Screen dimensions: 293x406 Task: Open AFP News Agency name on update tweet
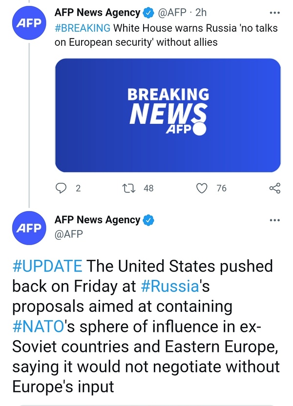point(97,220)
